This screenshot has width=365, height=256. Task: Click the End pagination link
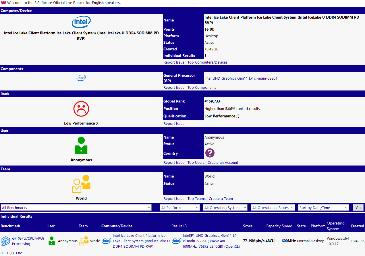pyautogui.click(x=19, y=253)
